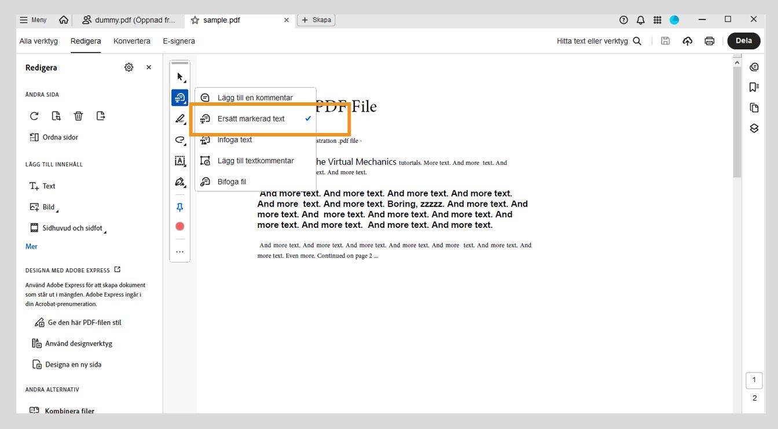Viewport: 778px width, 429px height.
Task: Select the red drawing color indicator
Action: coord(179,225)
